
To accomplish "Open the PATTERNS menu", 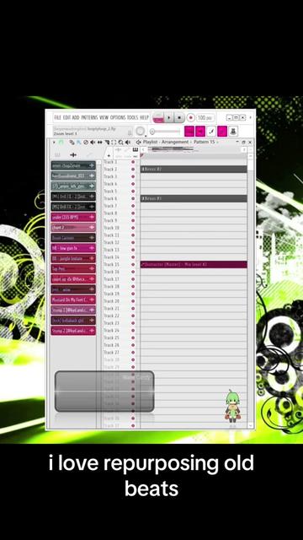I will click(x=89, y=117).
